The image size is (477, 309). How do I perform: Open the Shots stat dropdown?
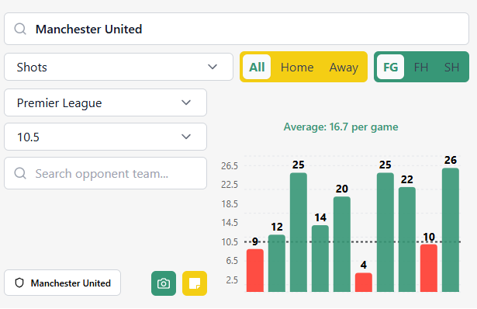click(x=119, y=67)
